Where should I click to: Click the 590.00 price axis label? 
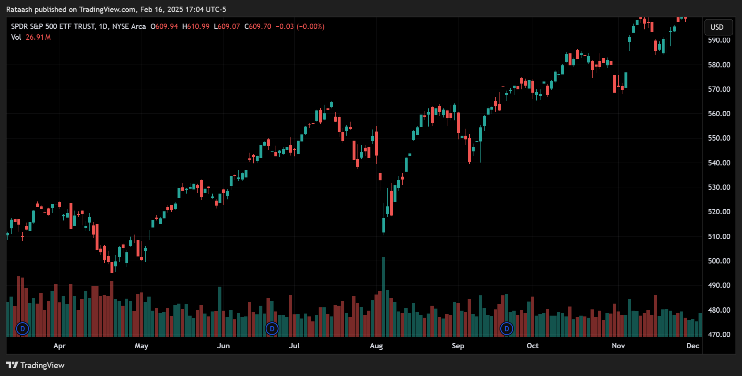[719, 40]
